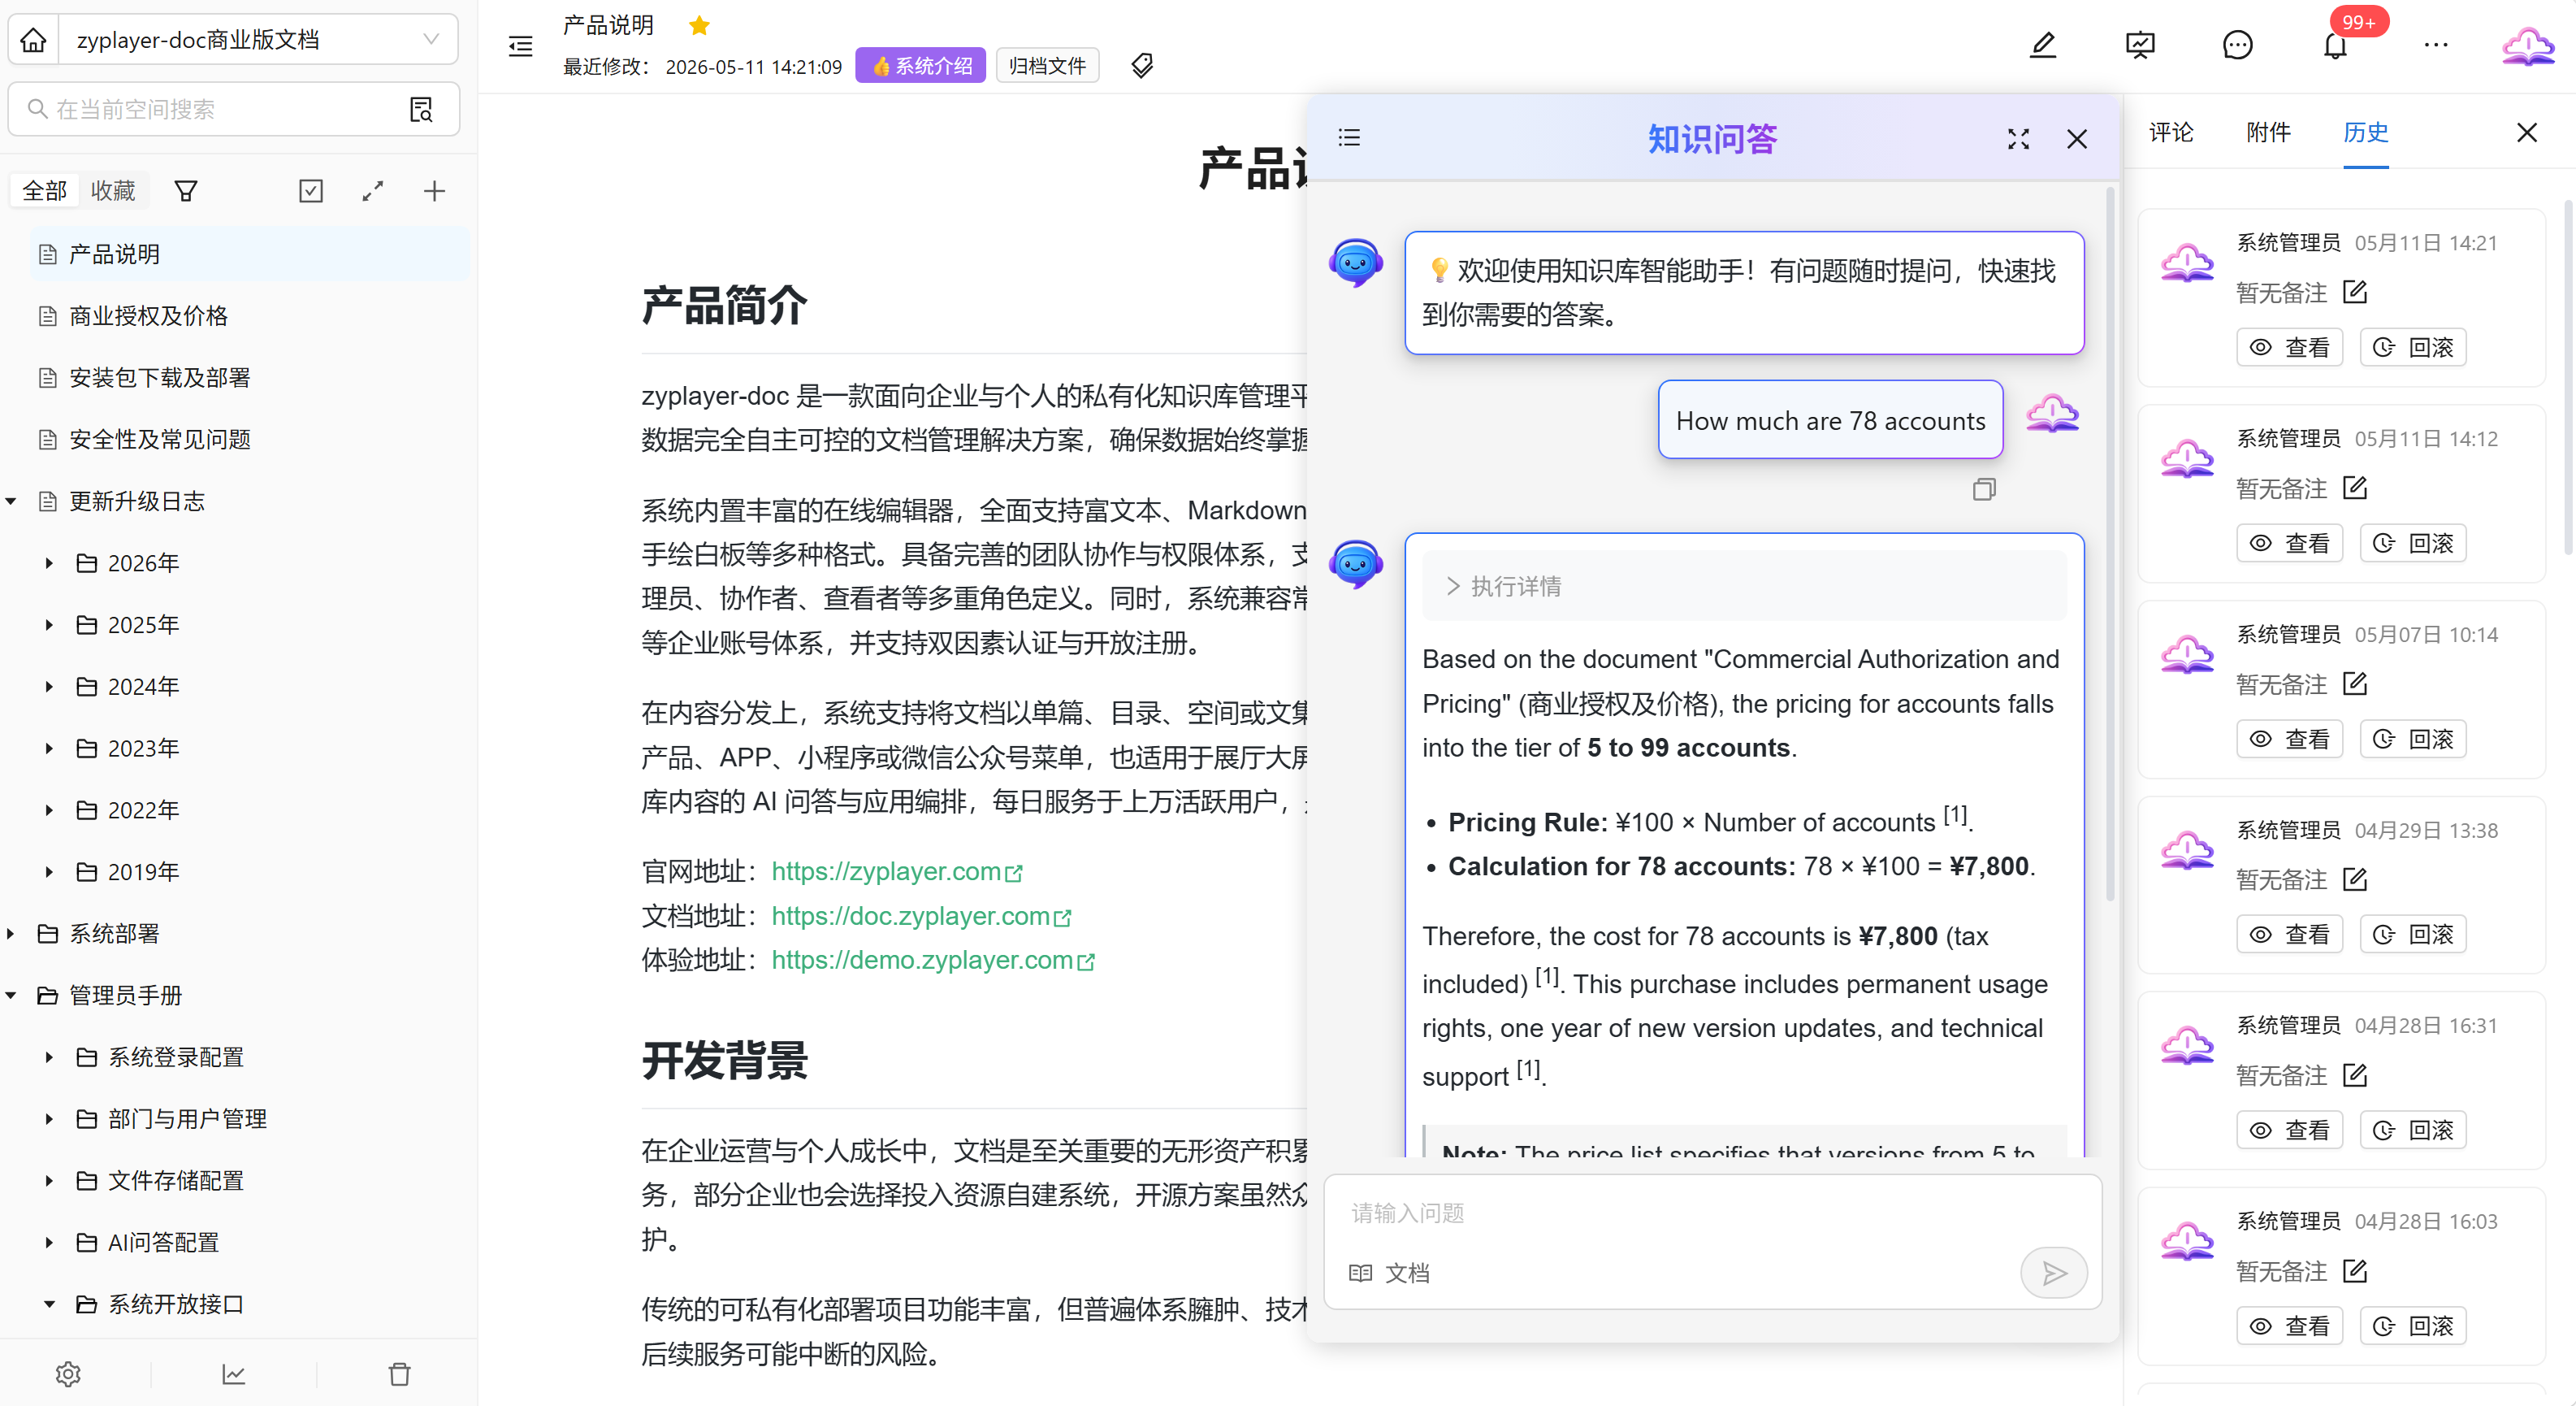Open the https://zyplayer.com link

point(897,871)
